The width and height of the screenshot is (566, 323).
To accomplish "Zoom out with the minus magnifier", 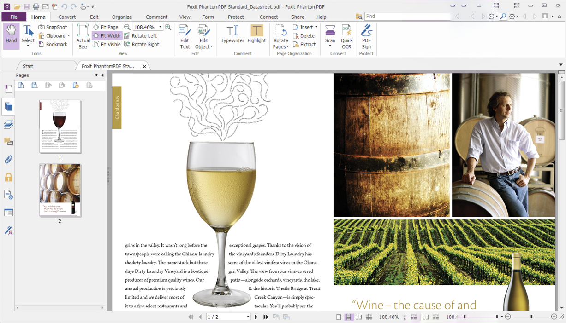I will click(127, 27).
